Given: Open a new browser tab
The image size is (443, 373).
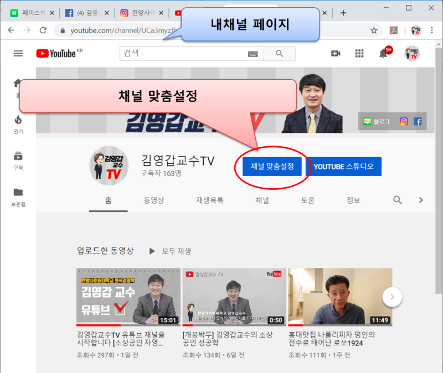Looking at the screenshot, I should (343, 13).
